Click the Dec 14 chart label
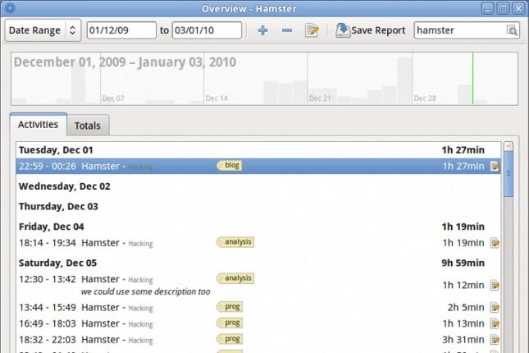 click(x=217, y=99)
